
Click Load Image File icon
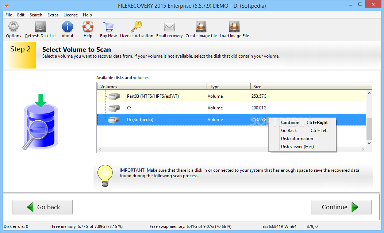click(234, 27)
